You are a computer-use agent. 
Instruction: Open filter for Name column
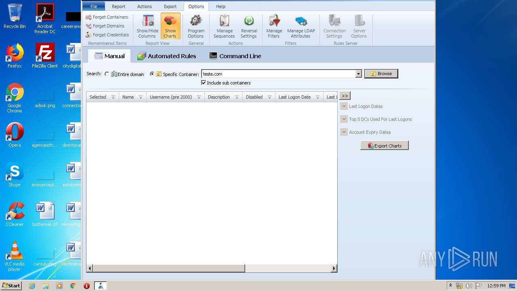[141, 97]
